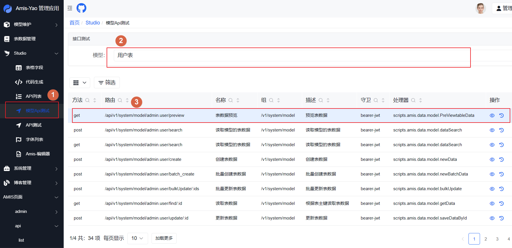Open the page size dropdown showing 10
This screenshot has width=512, height=248.
(x=137, y=238)
